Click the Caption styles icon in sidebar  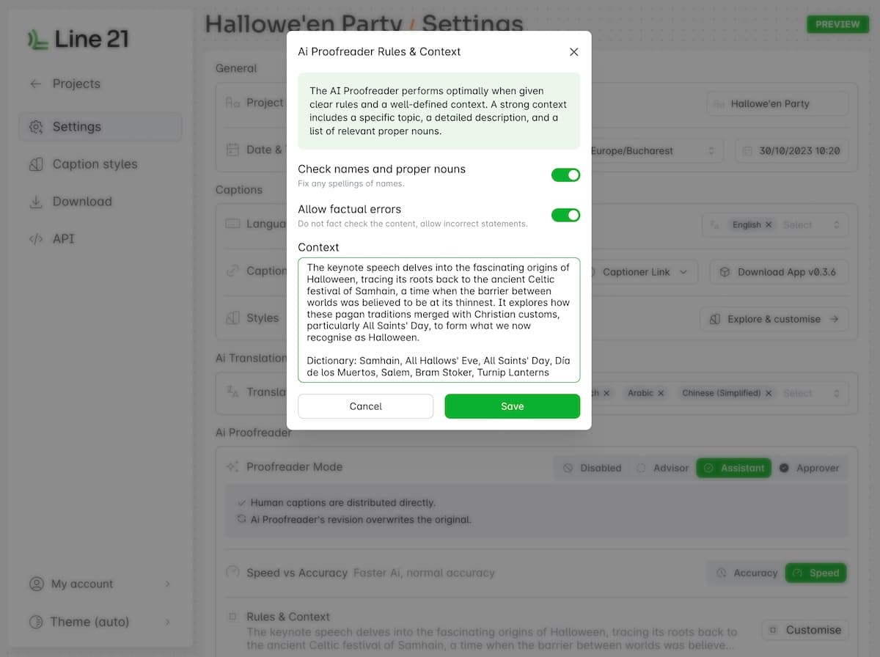(x=36, y=164)
